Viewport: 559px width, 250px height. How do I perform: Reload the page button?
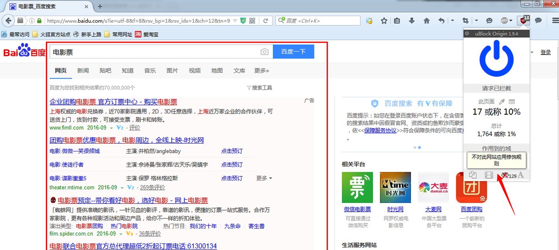coord(266,21)
